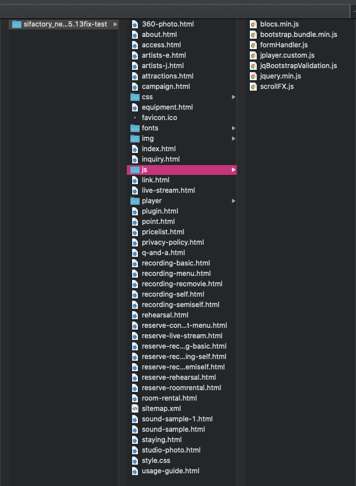Select recording-semiself.html file name
Viewport: 356px width, 486px height.
(x=181, y=305)
